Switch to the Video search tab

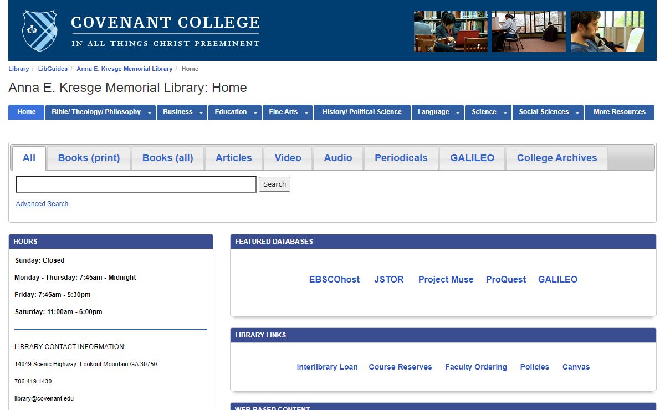click(x=288, y=158)
